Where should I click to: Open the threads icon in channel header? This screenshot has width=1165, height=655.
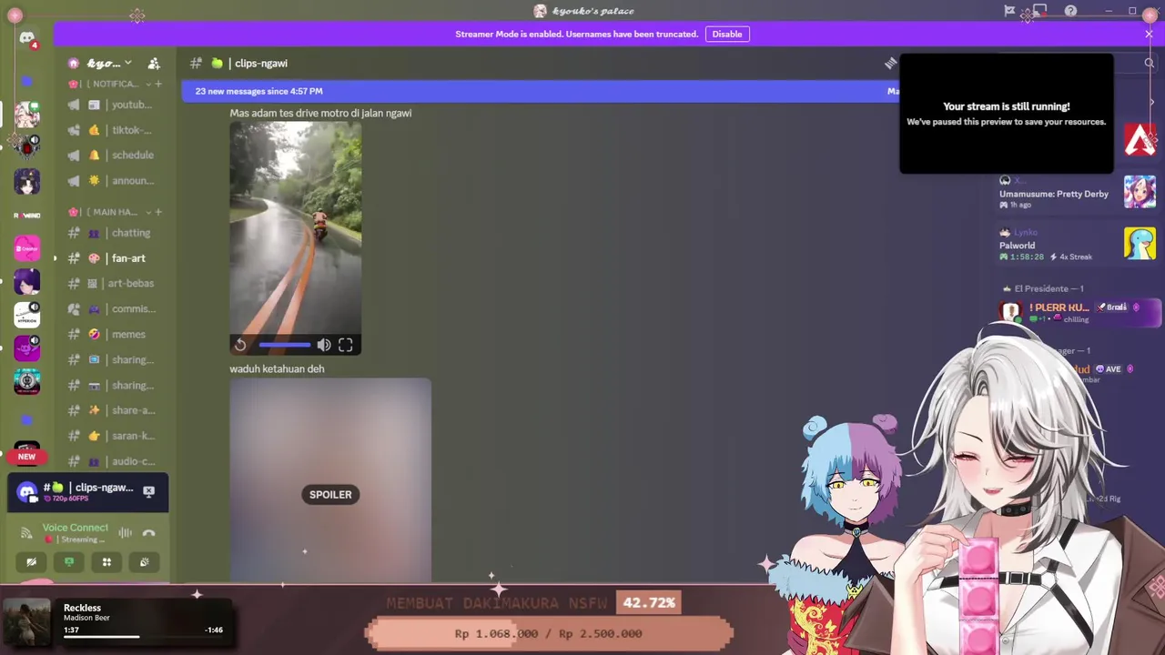pyautogui.click(x=890, y=63)
